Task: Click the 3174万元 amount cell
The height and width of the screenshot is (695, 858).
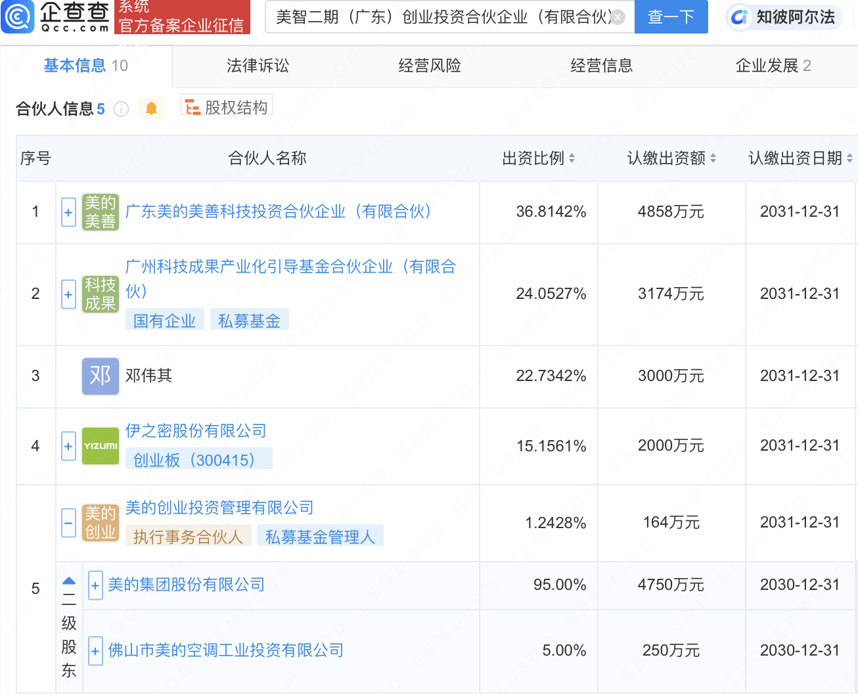Action: (671, 294)
